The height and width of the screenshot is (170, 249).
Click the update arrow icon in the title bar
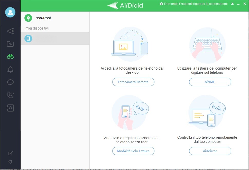(x=232, y=4)
